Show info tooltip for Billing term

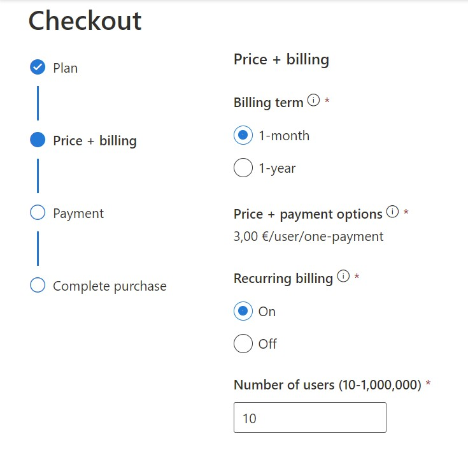(313, 100)
